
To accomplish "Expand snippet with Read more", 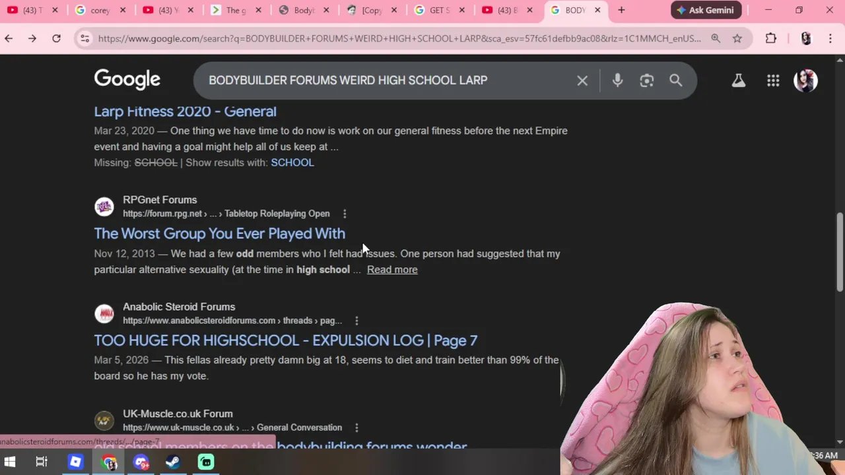I will tap(392, 269).
